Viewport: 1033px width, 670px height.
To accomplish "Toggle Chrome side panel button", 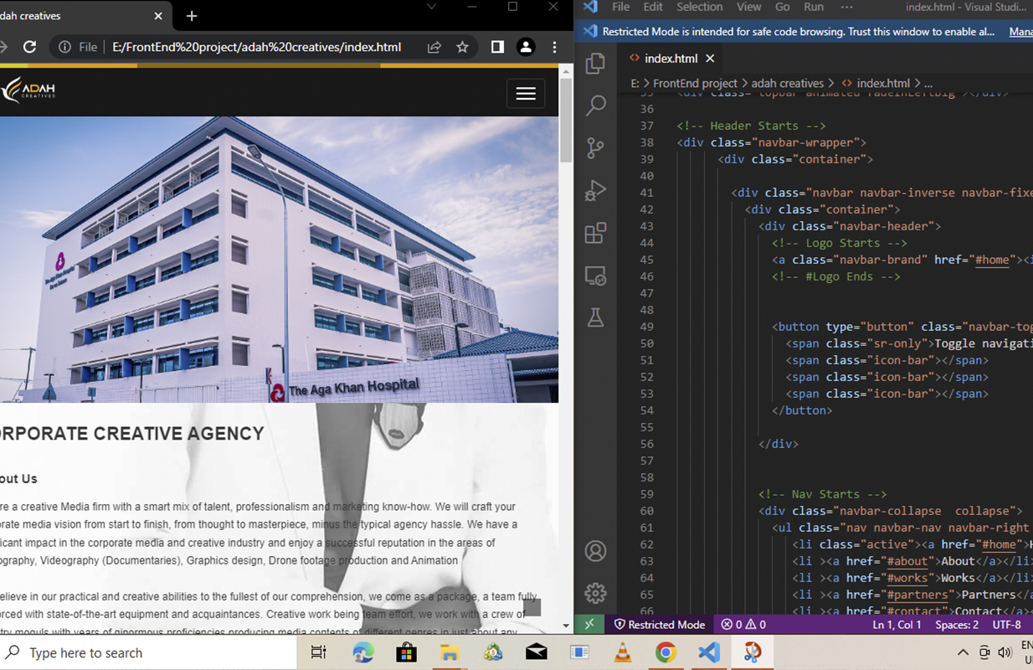I will tap(497, 47).
